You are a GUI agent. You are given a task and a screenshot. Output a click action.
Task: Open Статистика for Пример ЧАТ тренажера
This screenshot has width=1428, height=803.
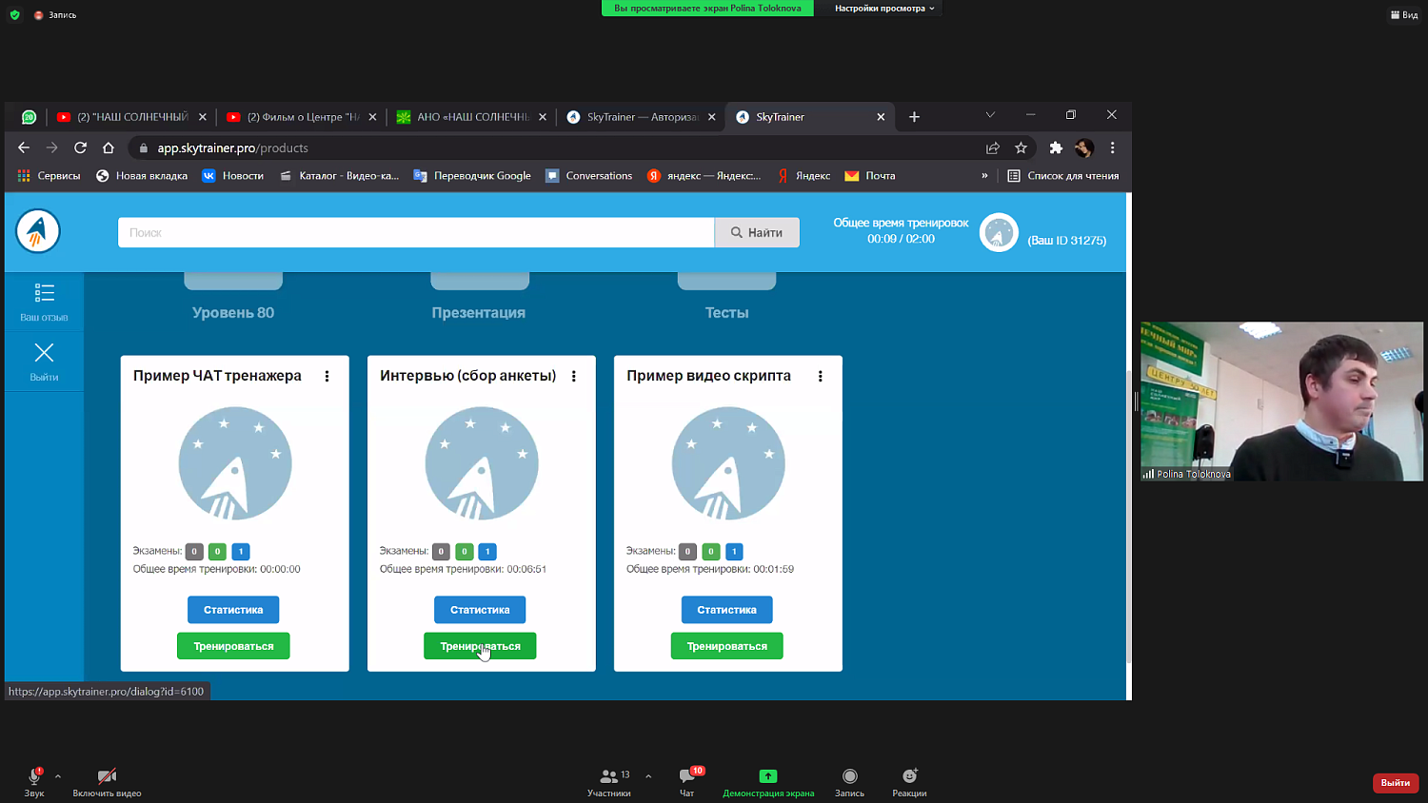point(233,610)
